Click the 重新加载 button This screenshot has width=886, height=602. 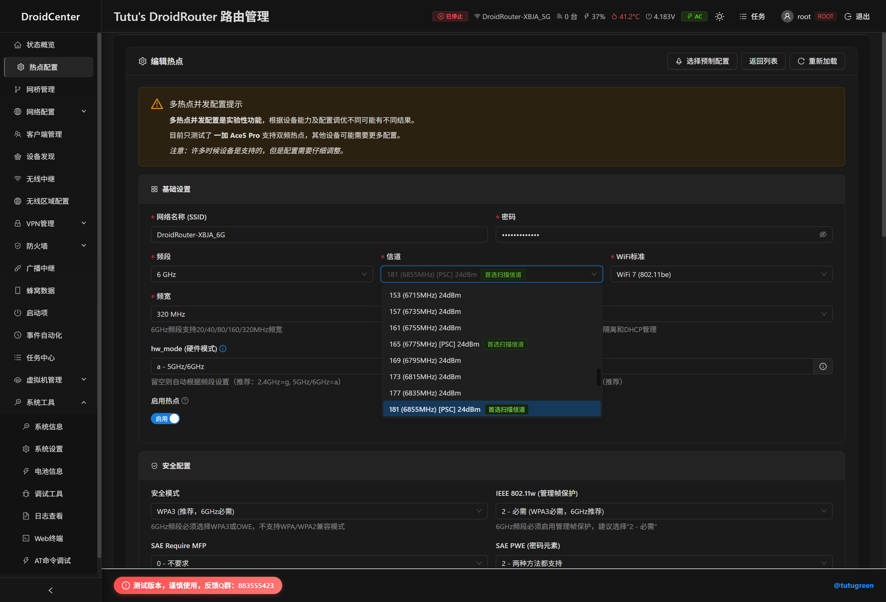(817, 61)
